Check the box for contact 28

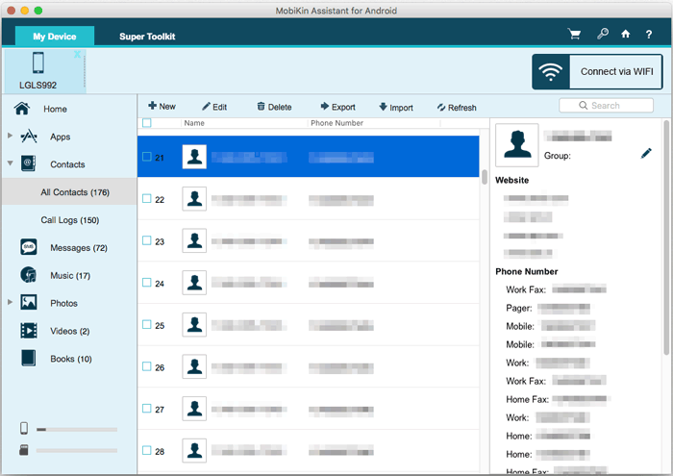[x=147, y=450]
